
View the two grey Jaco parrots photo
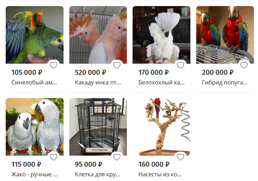pos(35,127)
